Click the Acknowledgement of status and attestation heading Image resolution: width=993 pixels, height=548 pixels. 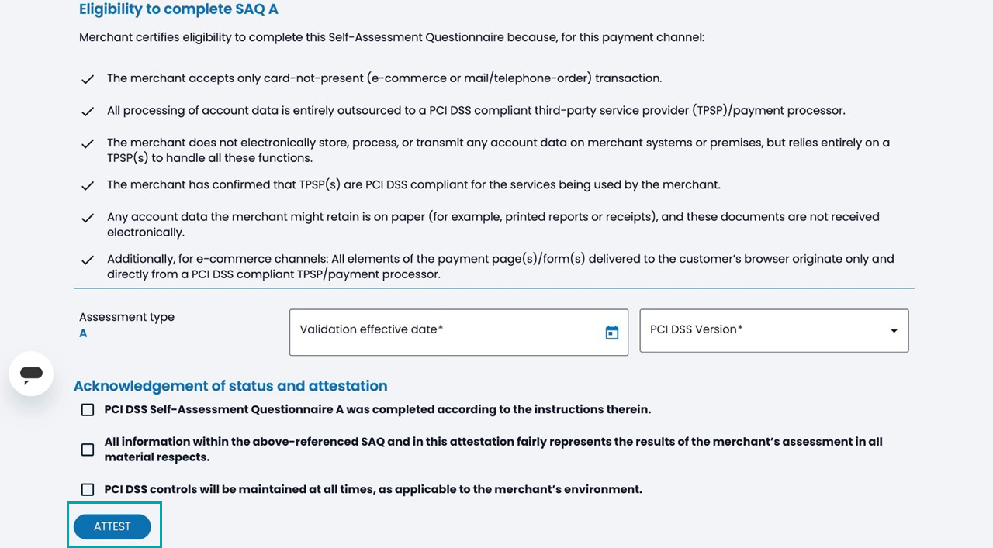[x=230, y=386]
